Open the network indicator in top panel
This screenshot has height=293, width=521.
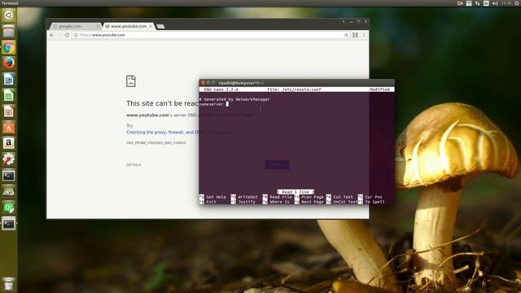tap(478, 3)
